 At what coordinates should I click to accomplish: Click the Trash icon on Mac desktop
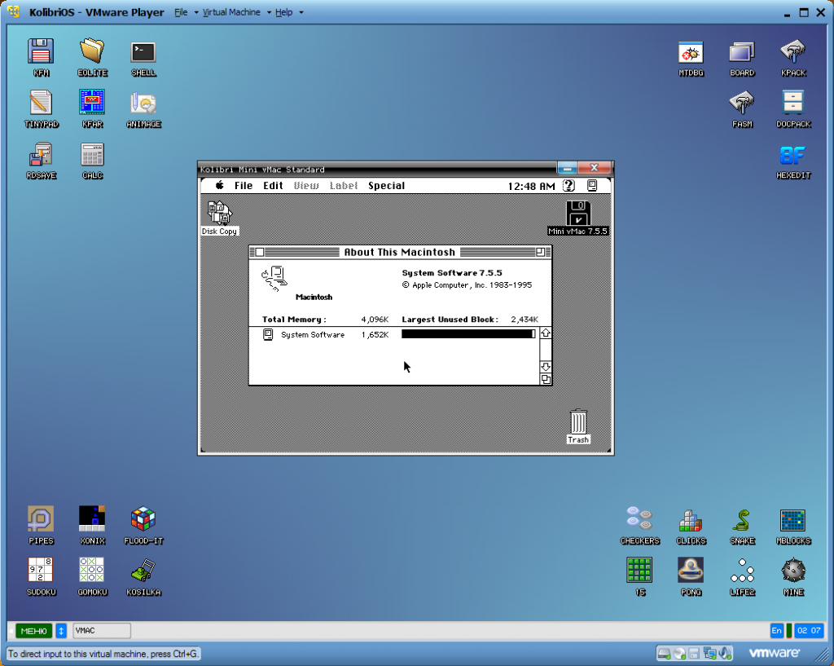578,423
